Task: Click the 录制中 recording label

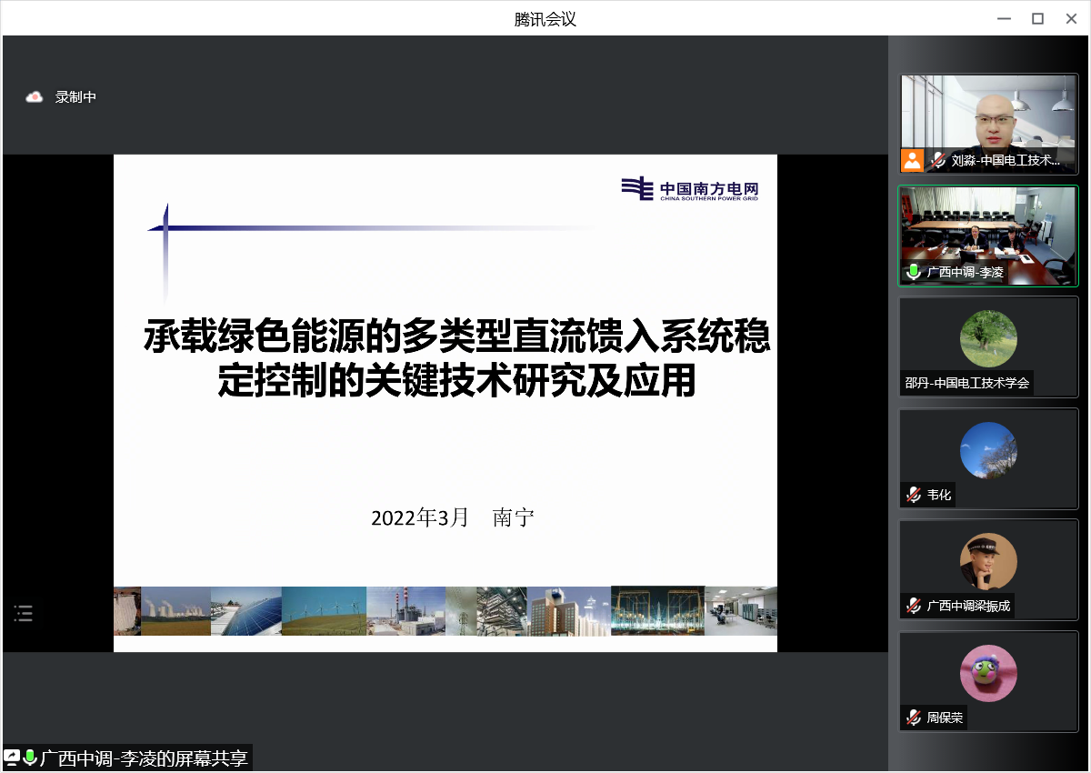Action: 75,97
